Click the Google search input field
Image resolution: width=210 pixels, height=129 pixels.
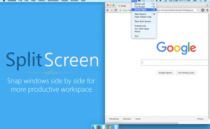click(175, 63)
